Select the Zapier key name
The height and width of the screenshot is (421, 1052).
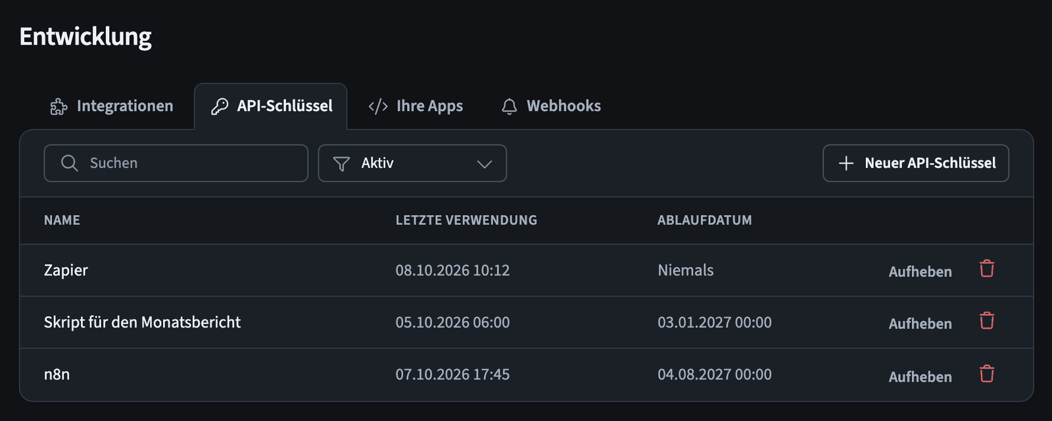coord(66,270)
